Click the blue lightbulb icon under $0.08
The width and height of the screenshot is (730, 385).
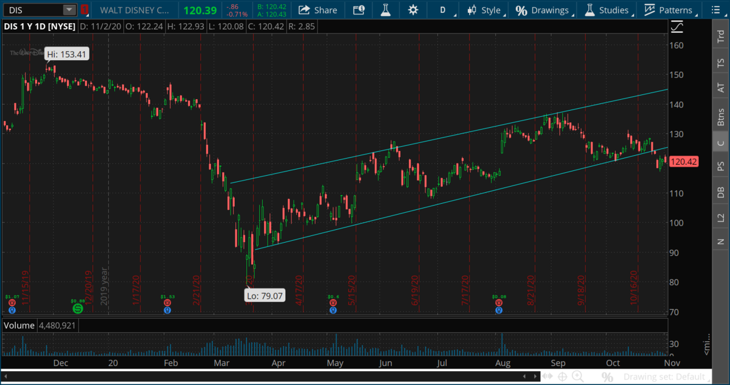click(x=499, y=310)
